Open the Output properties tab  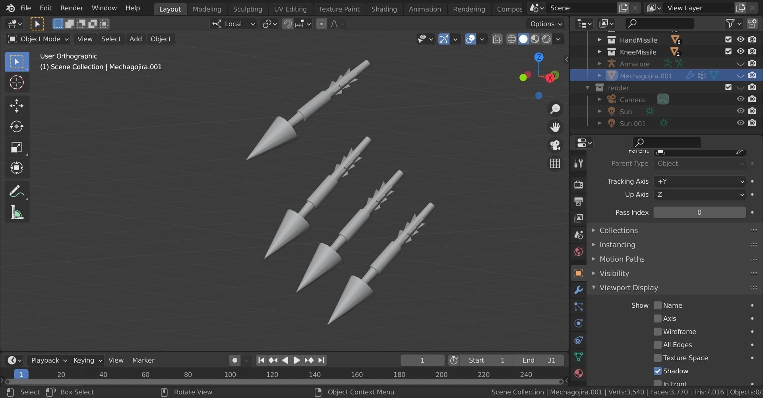(x=579, y=201)
